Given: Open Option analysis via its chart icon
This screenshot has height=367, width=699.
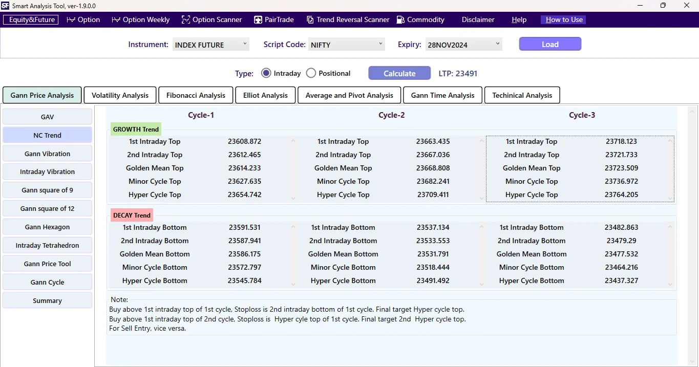Looking at the screenshot, I should pos(71,19).
